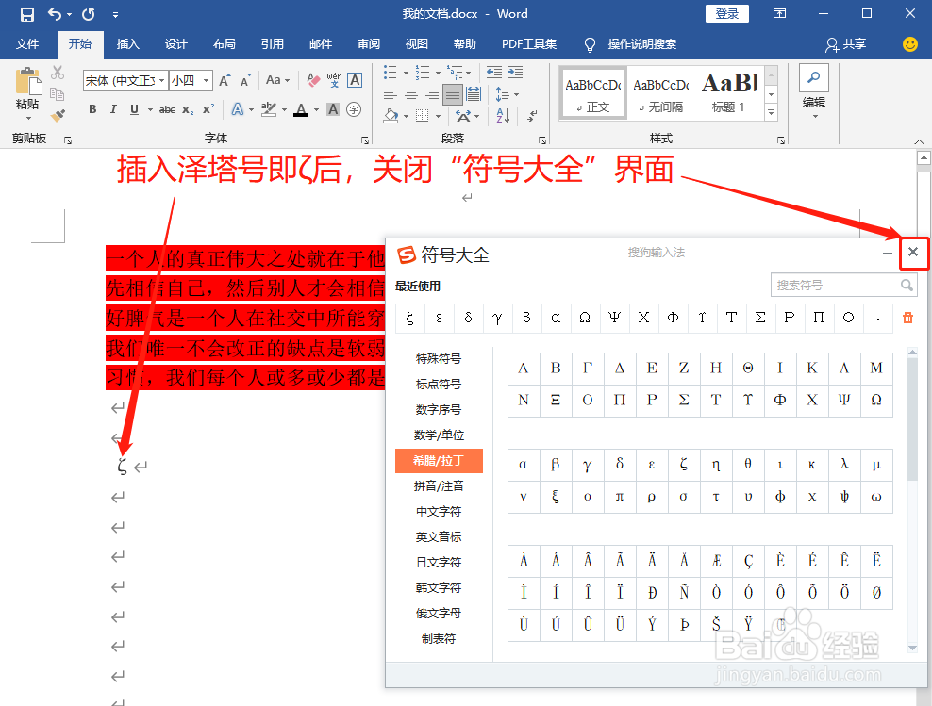Toggle align left paragraph
The width and height of the screenshot is (932, 706).
(391, 94)
